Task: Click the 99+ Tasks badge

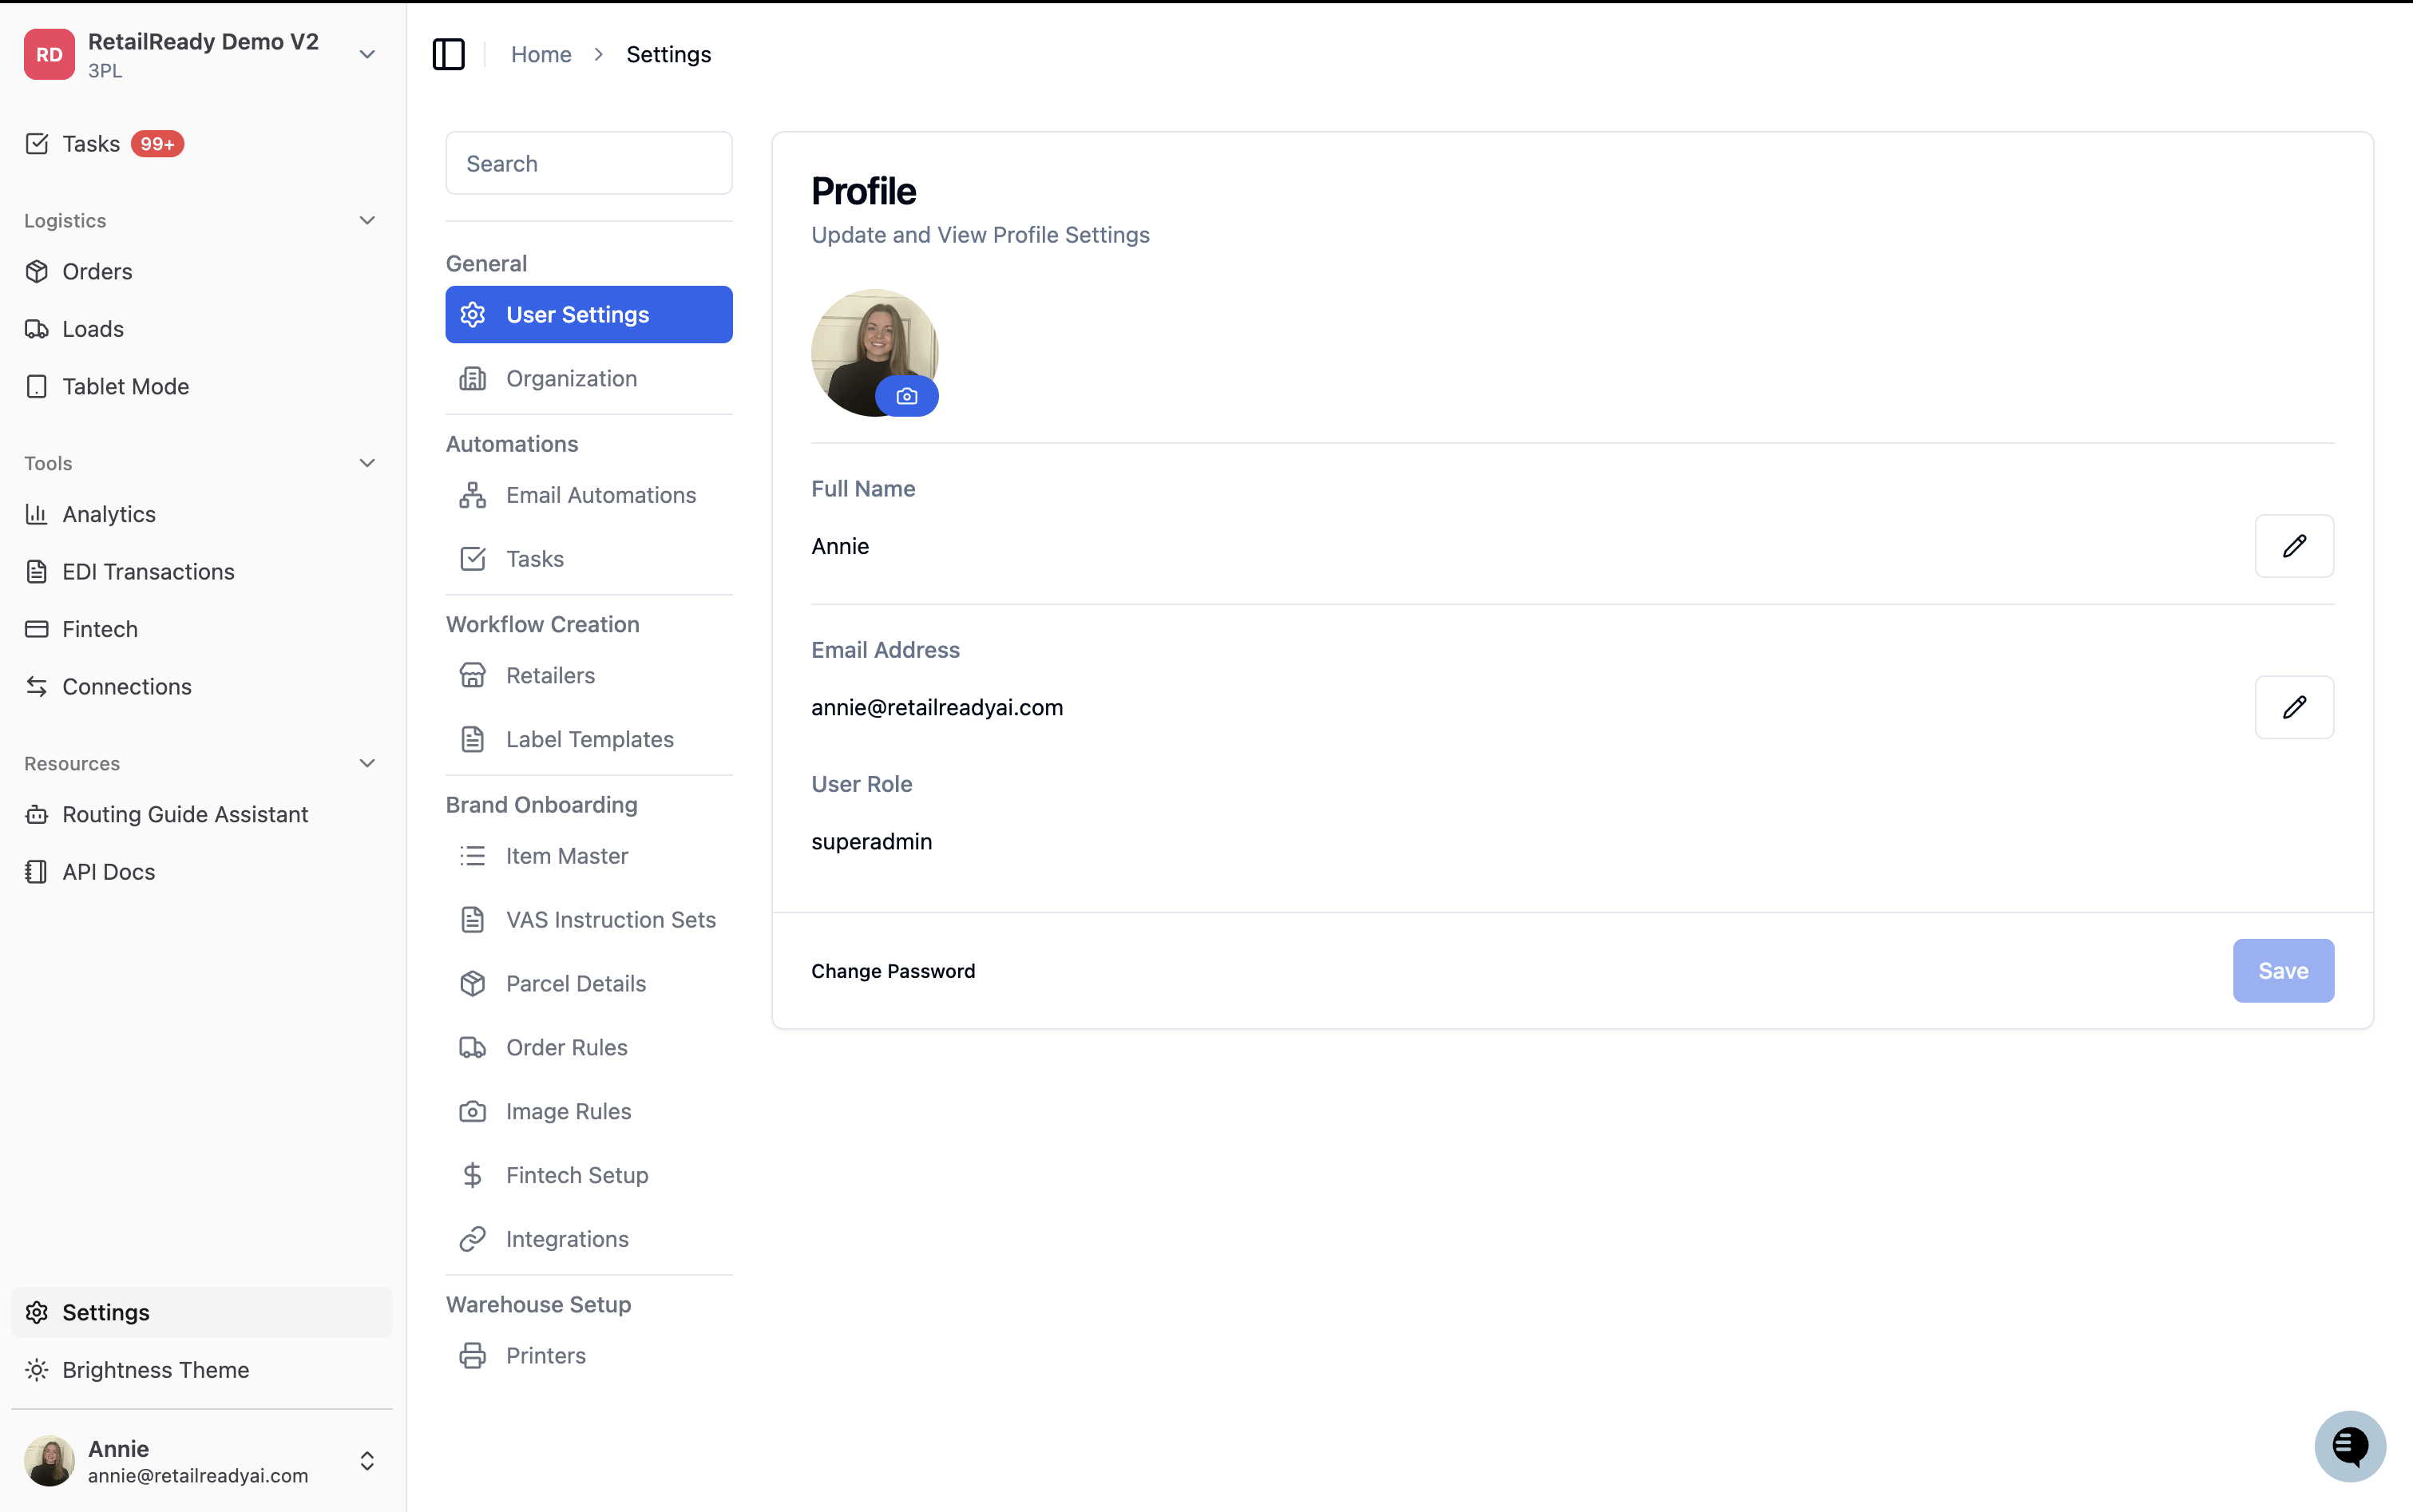Action: pyautogui.click(x=157, y=144)
